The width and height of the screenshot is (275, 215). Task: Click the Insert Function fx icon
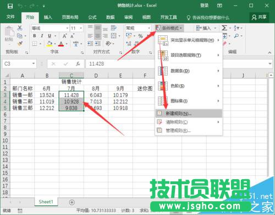coord(78,64)
